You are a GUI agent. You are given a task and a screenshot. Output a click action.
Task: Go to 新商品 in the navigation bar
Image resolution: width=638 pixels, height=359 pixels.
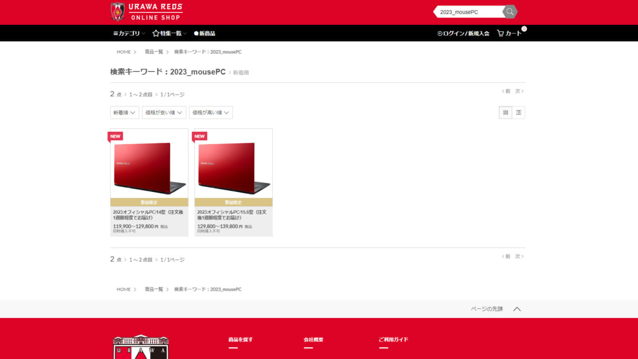(x=205, y=33)
